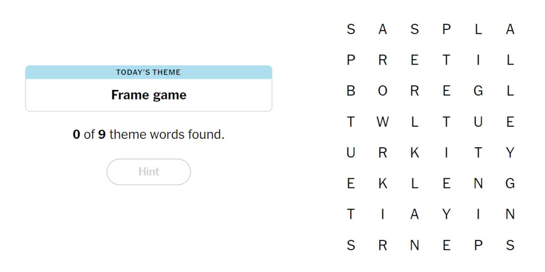The width and height of the screenshot is (545, 272).
Task: Select the first S in the top row
Action: 350,29
